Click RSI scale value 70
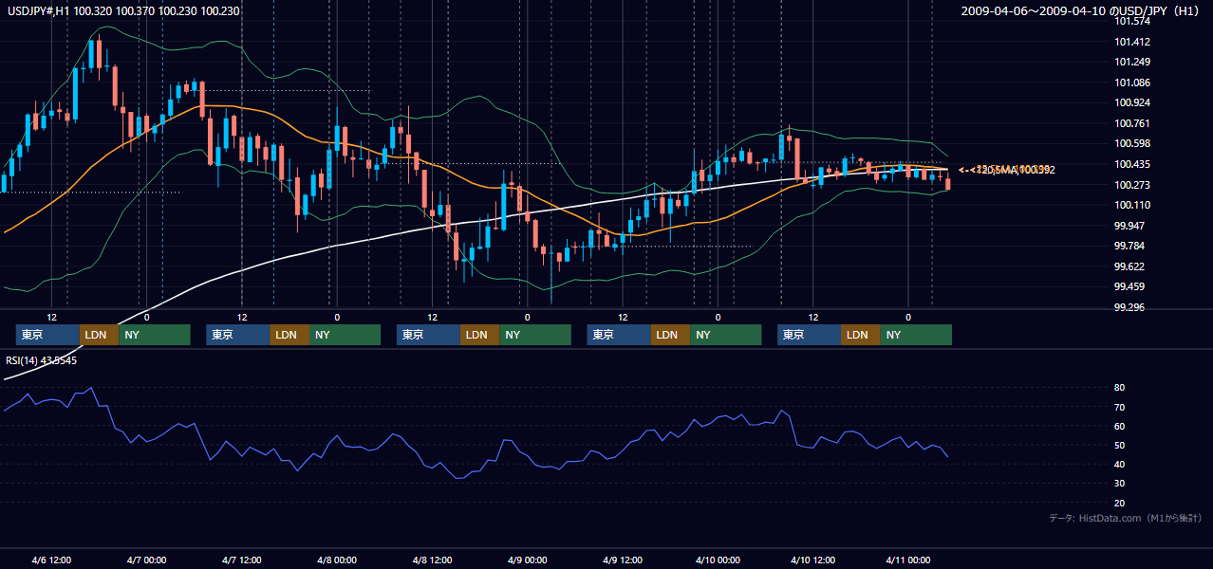This screenshot has height=569, width=1213. 1120,407
